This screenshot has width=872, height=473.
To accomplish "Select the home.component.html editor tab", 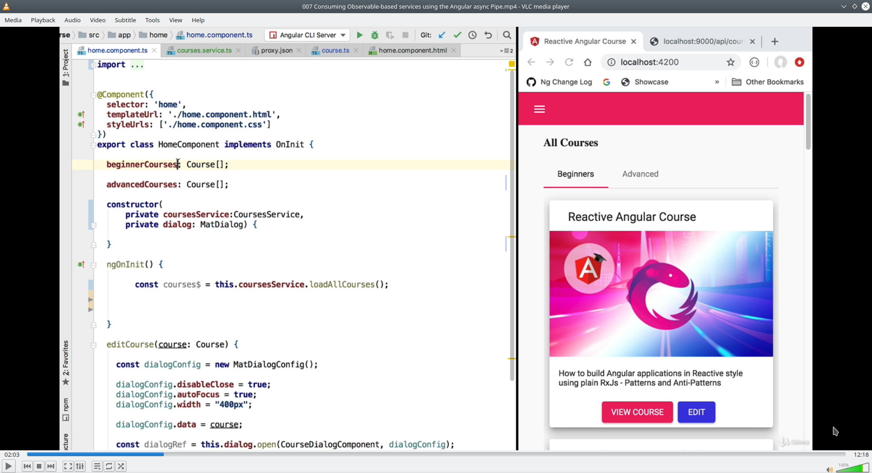I will click(412, 50).
